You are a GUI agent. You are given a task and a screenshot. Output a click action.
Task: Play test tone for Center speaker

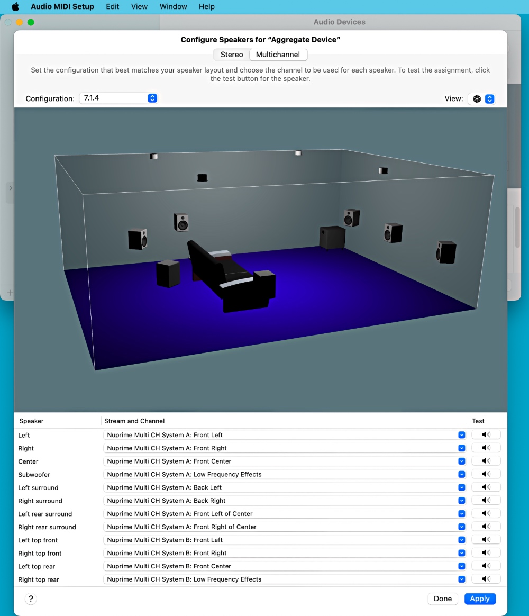pyautogui.click(x=486, y=461)
